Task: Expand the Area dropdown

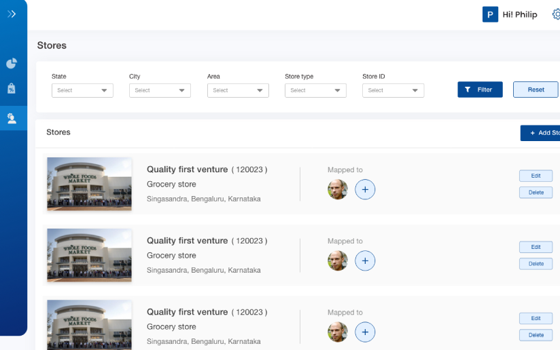Action: [238, 90]
